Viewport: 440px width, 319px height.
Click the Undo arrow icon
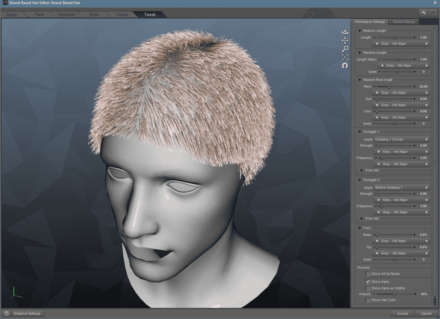(x=423, y=13)
